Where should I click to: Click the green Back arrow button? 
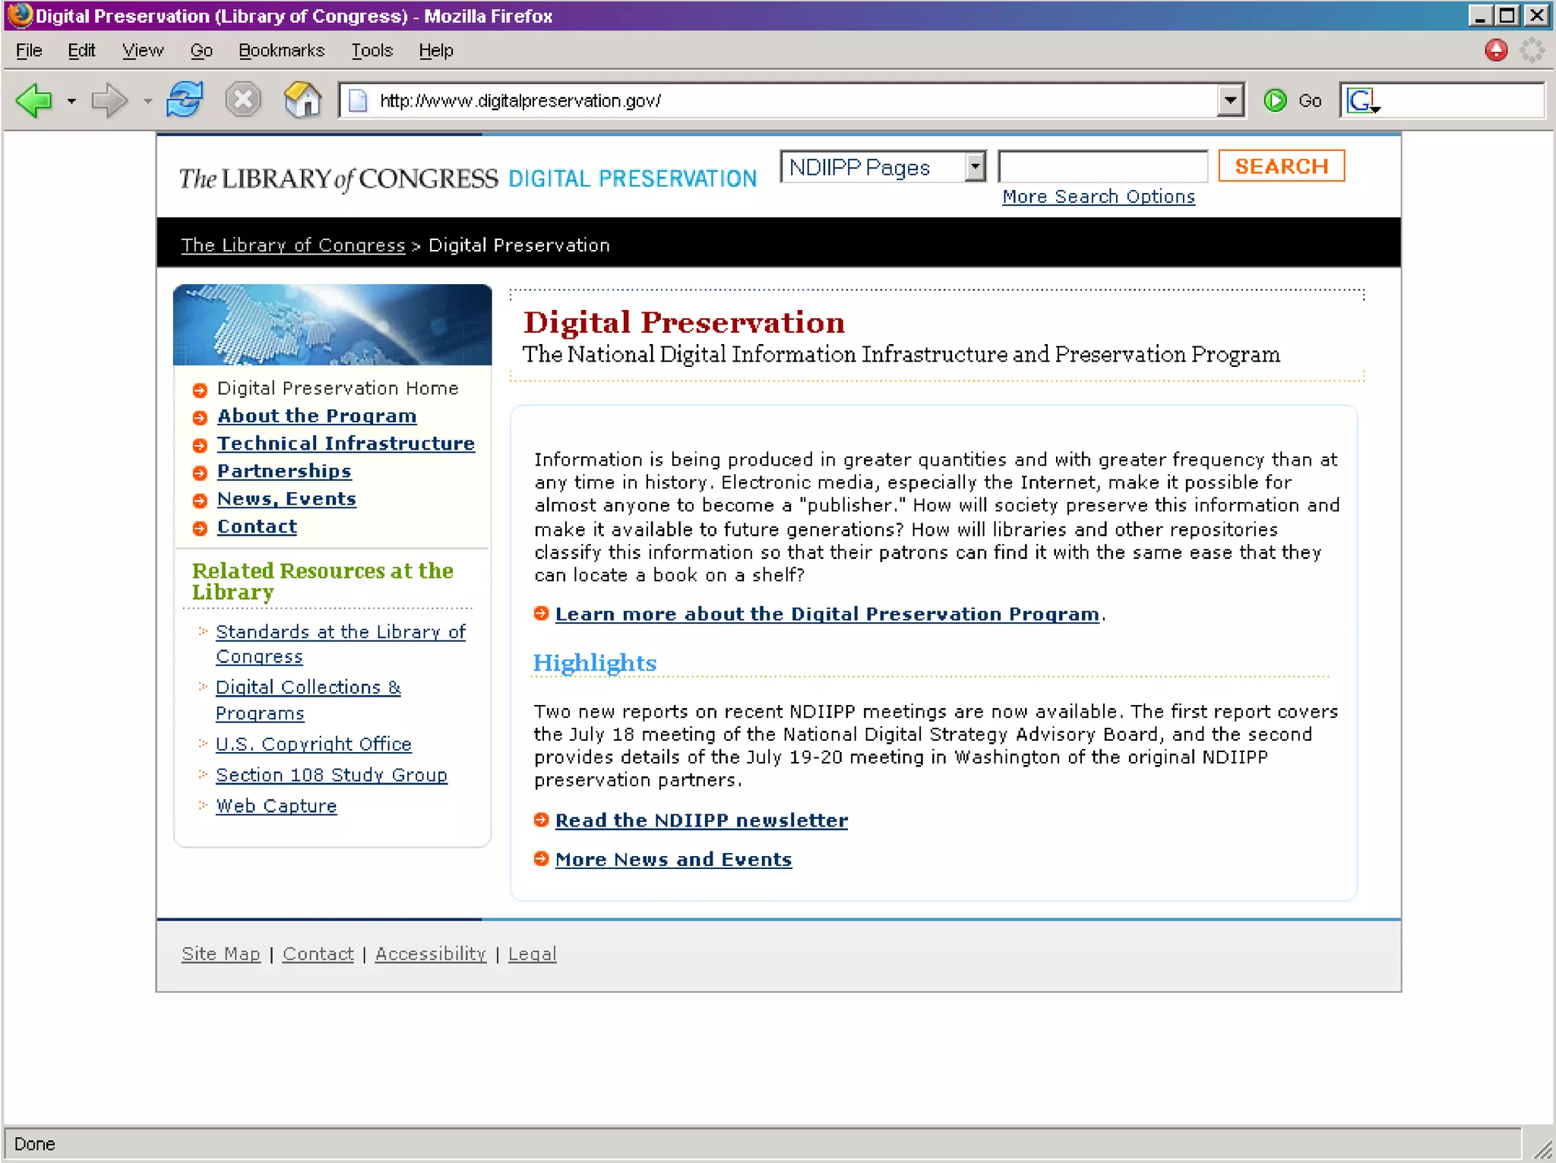[x=33, y=100]
